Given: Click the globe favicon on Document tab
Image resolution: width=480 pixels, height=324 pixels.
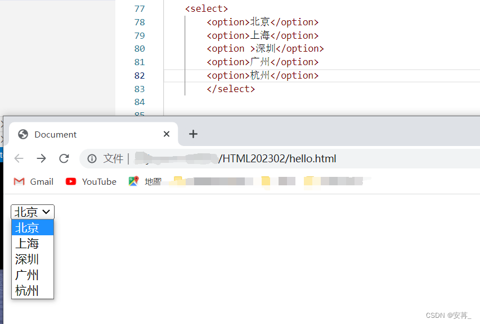Looking at the screenshot, I should click(23, 134).
